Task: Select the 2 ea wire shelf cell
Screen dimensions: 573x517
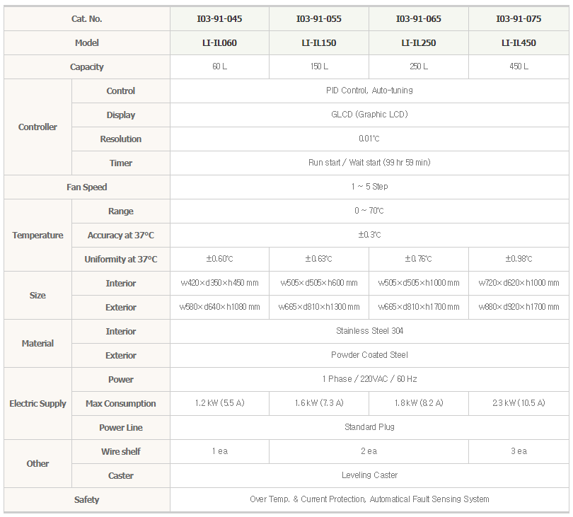Action: click(369, 451)
